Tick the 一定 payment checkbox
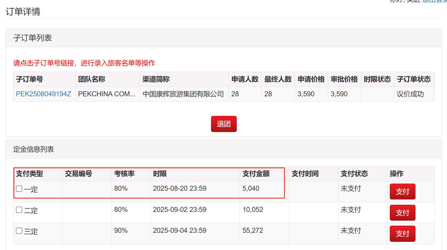447x250 pixels. click(19, 189)
